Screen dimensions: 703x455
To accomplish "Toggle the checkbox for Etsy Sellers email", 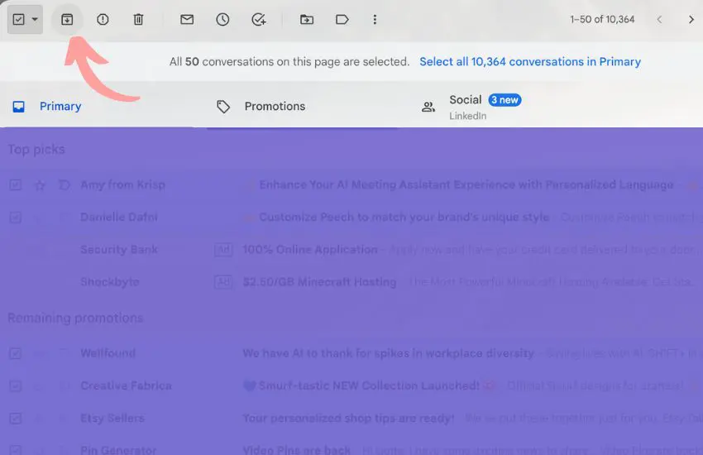I will [x=15, y=419].
